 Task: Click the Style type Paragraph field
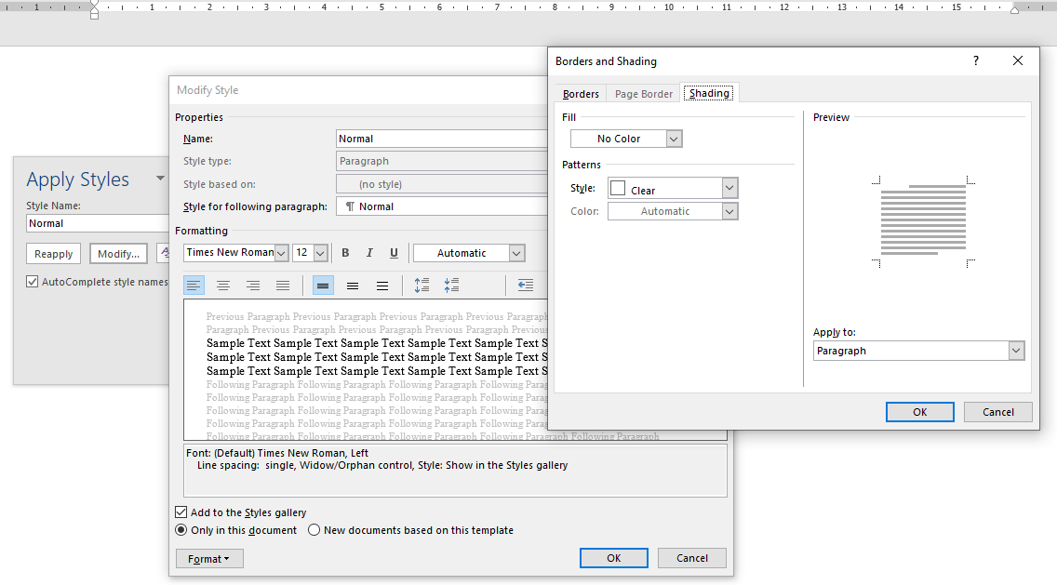(x=442, y=161)
